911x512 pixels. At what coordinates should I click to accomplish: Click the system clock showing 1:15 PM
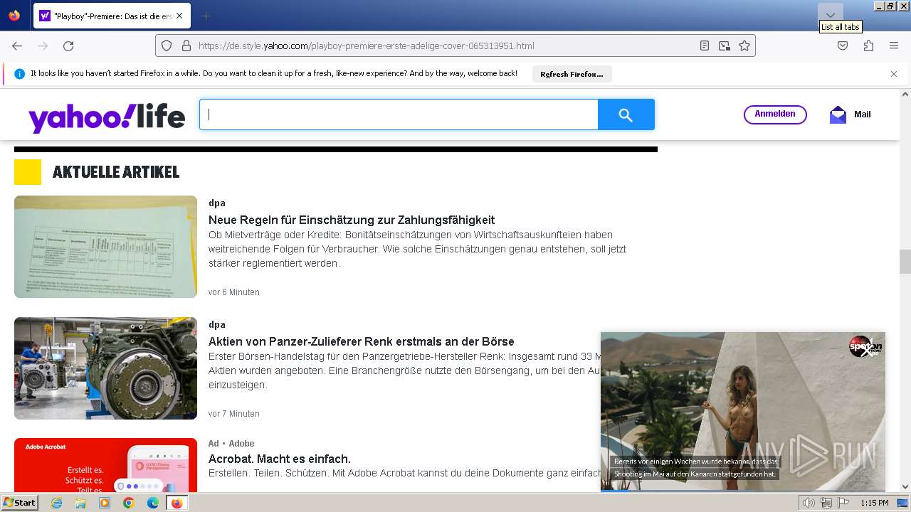875,503
